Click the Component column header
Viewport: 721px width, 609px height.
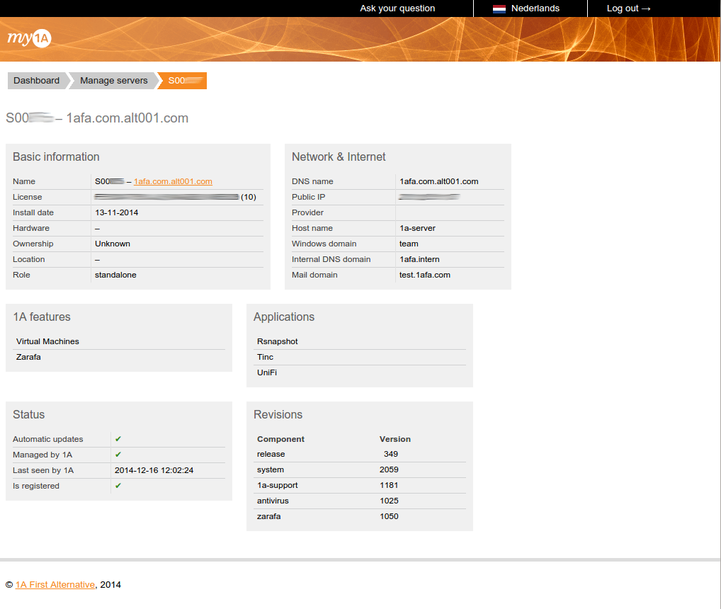pos(280,439)
